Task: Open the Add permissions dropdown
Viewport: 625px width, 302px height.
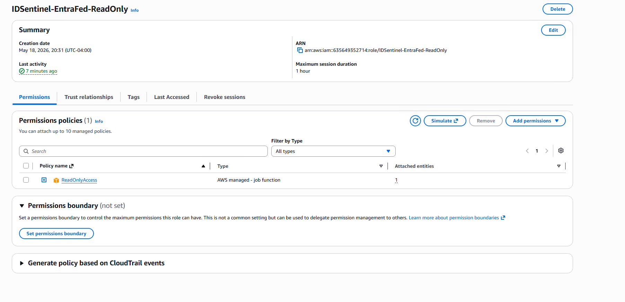Action: point(535,121)
